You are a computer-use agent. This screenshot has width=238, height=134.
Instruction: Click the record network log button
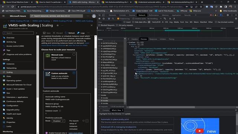[x=99, y=19]
